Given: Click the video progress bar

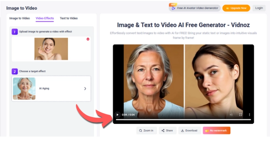Looking at the screenshot, I should point(183,120).
